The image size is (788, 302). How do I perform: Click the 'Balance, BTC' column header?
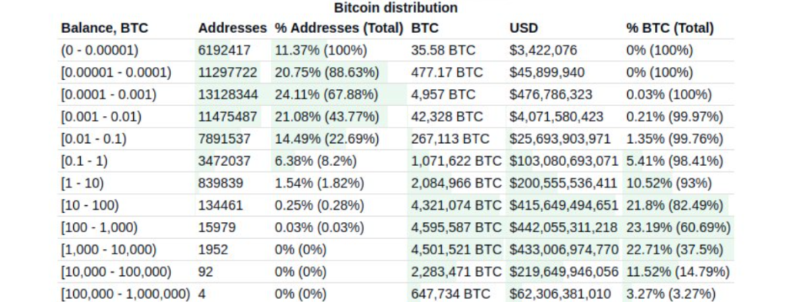click(x=105, y=28)
